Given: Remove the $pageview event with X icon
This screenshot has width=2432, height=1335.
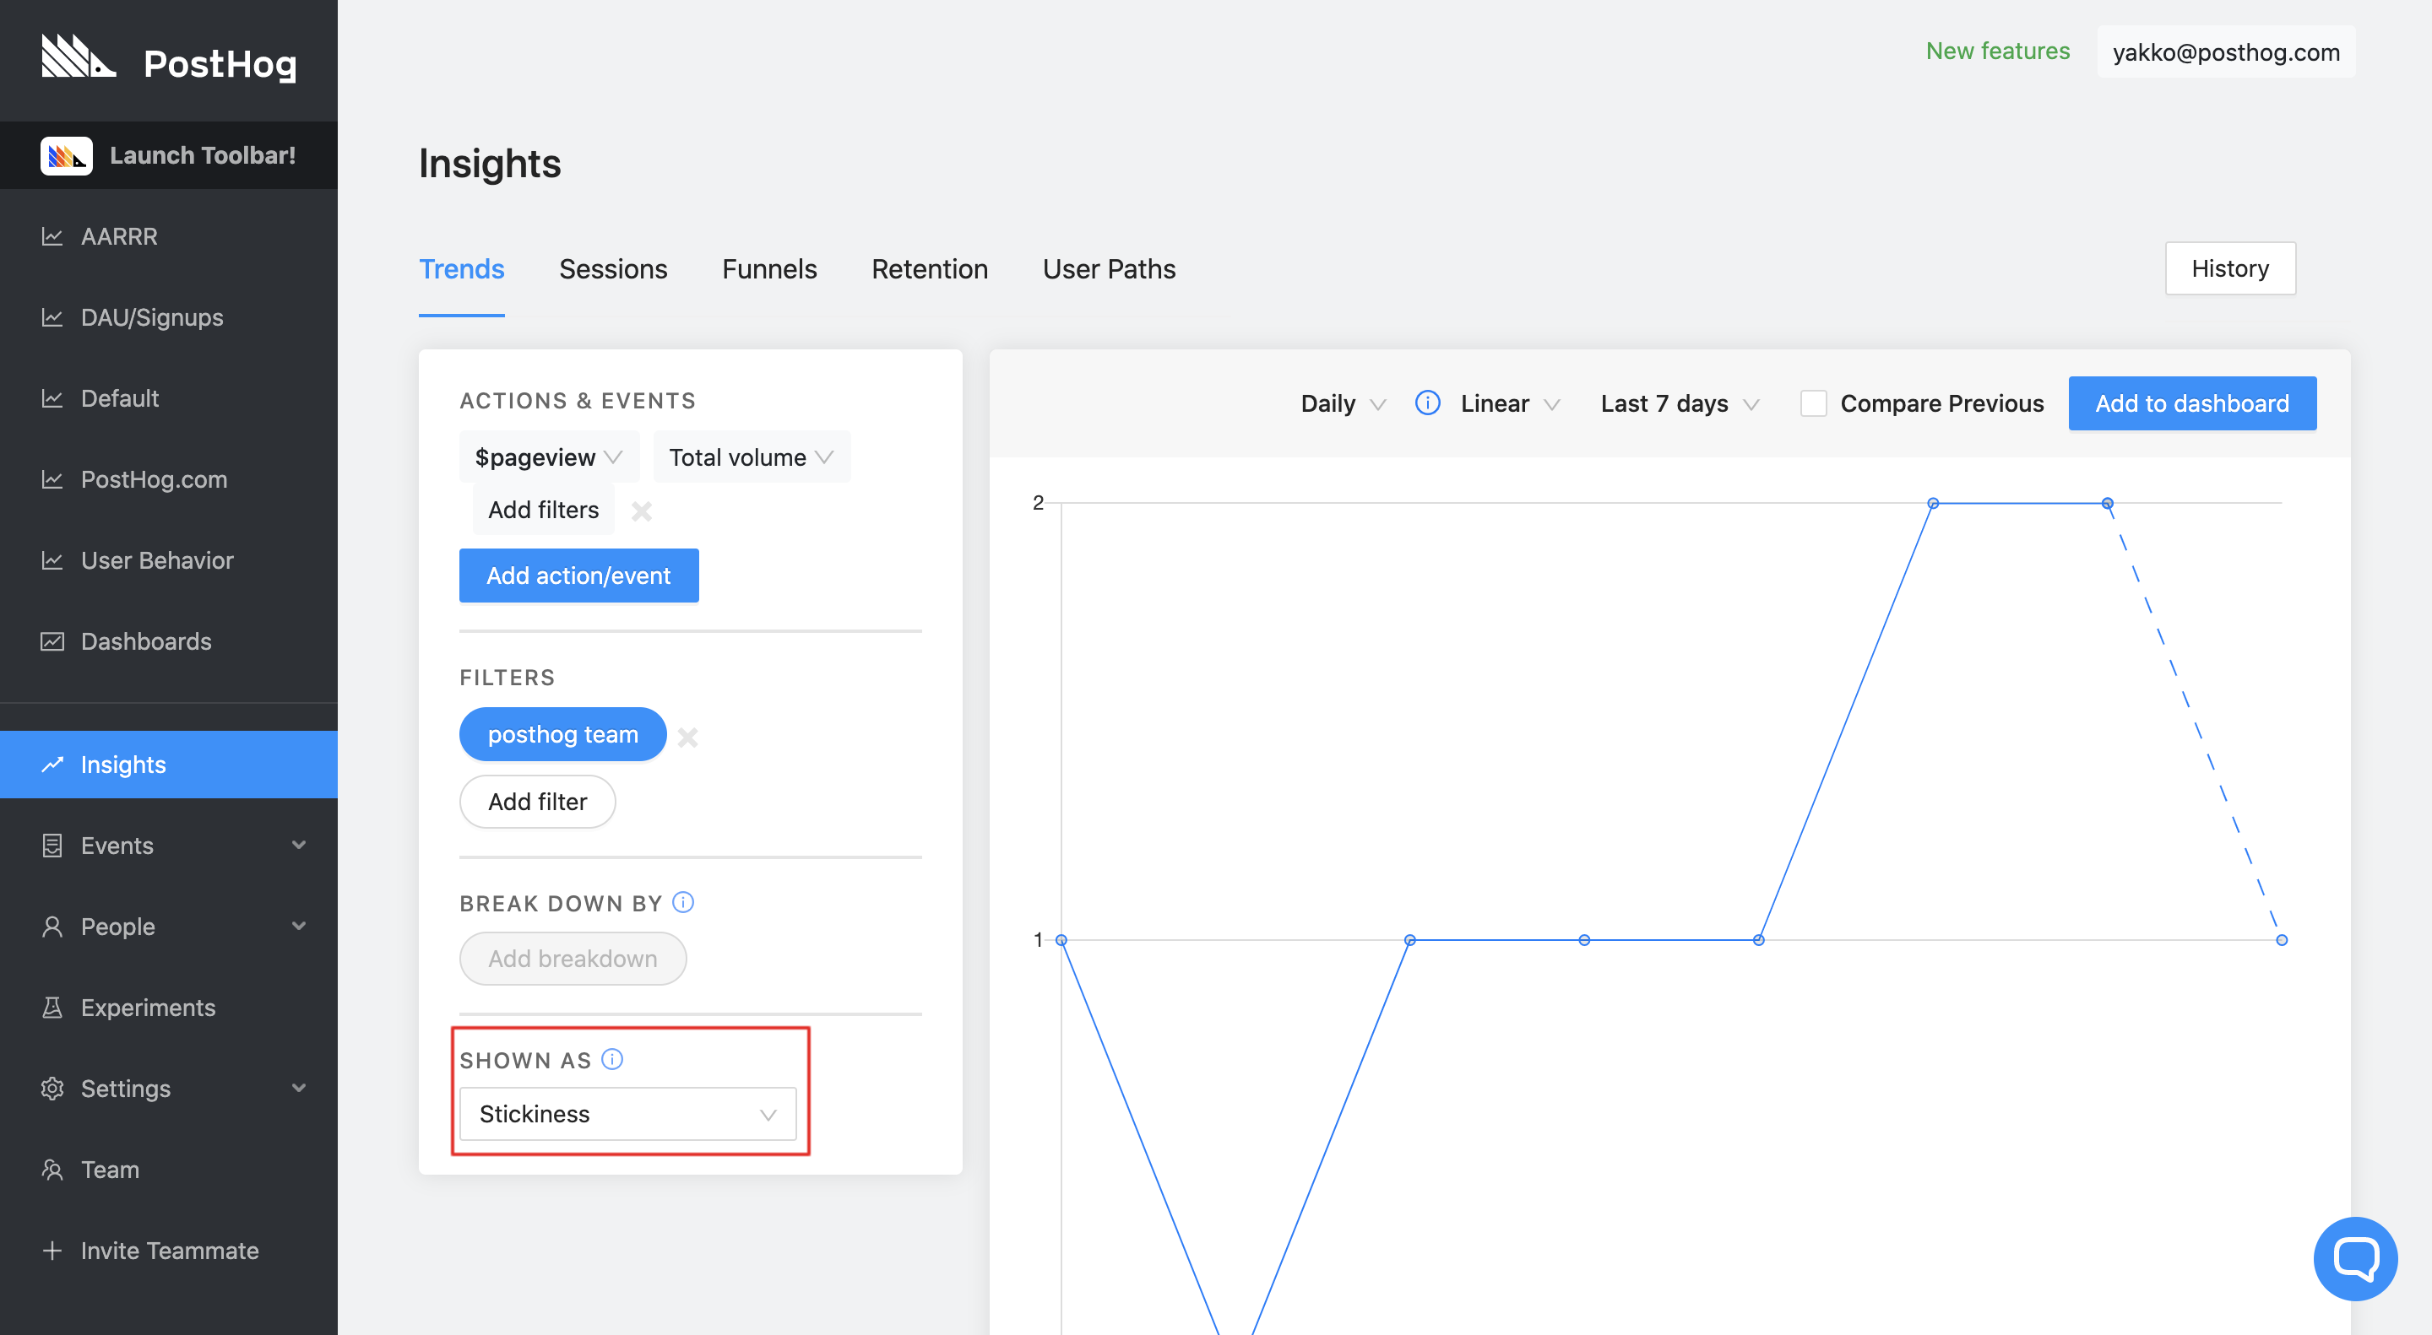Looking at the screenshot, I should click(x=642, y=511).
